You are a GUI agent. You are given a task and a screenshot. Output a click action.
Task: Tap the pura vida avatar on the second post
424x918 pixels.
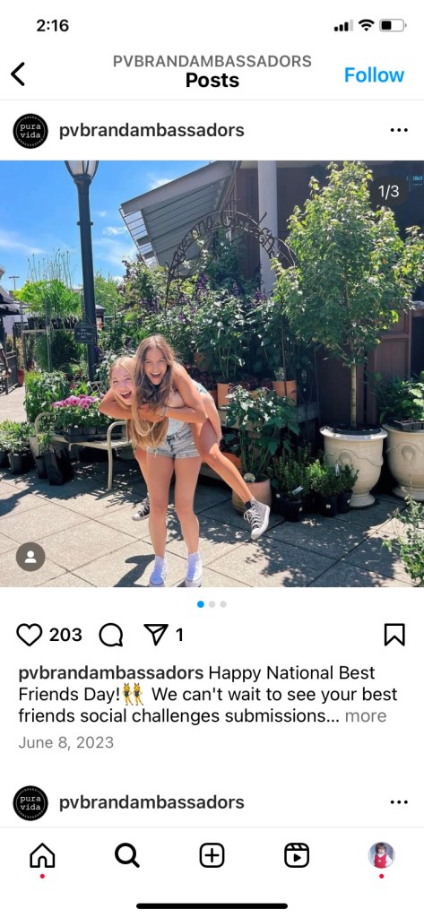pyautogui.click(x=30, y=802)
